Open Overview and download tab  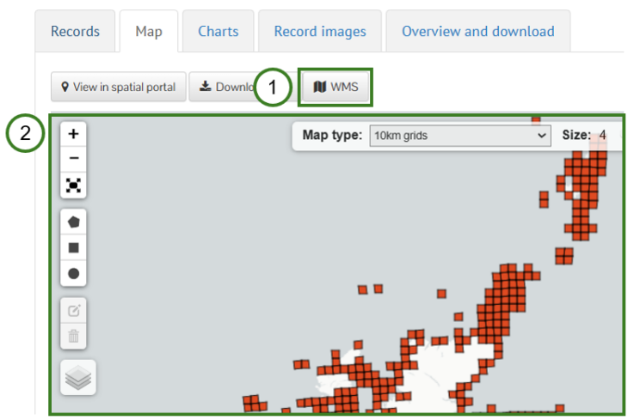[x=478, y=31]
